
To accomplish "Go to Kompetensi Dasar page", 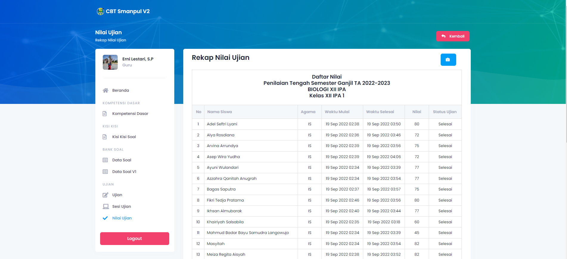I will [x=130, y=114].
